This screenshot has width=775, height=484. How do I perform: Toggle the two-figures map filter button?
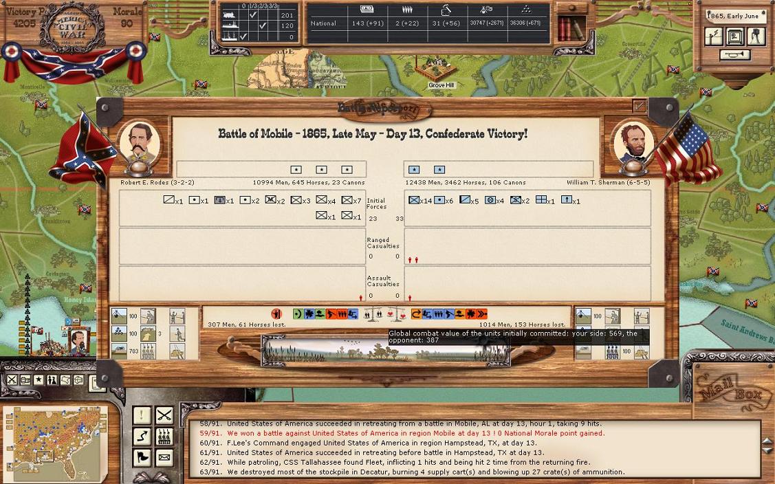52,380
